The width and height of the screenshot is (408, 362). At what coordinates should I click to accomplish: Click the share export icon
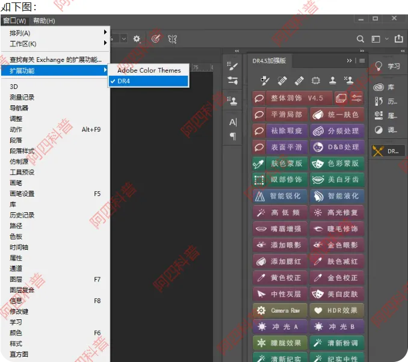tap(398, 38)
